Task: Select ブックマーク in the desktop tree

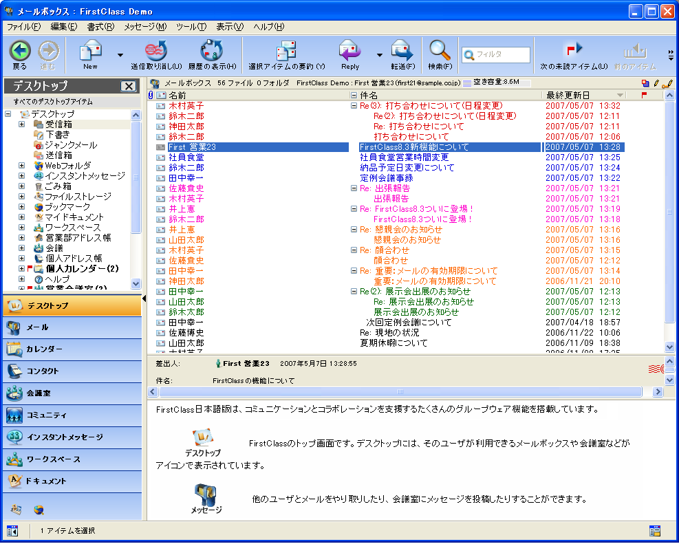Action: (x=67, y=207)
